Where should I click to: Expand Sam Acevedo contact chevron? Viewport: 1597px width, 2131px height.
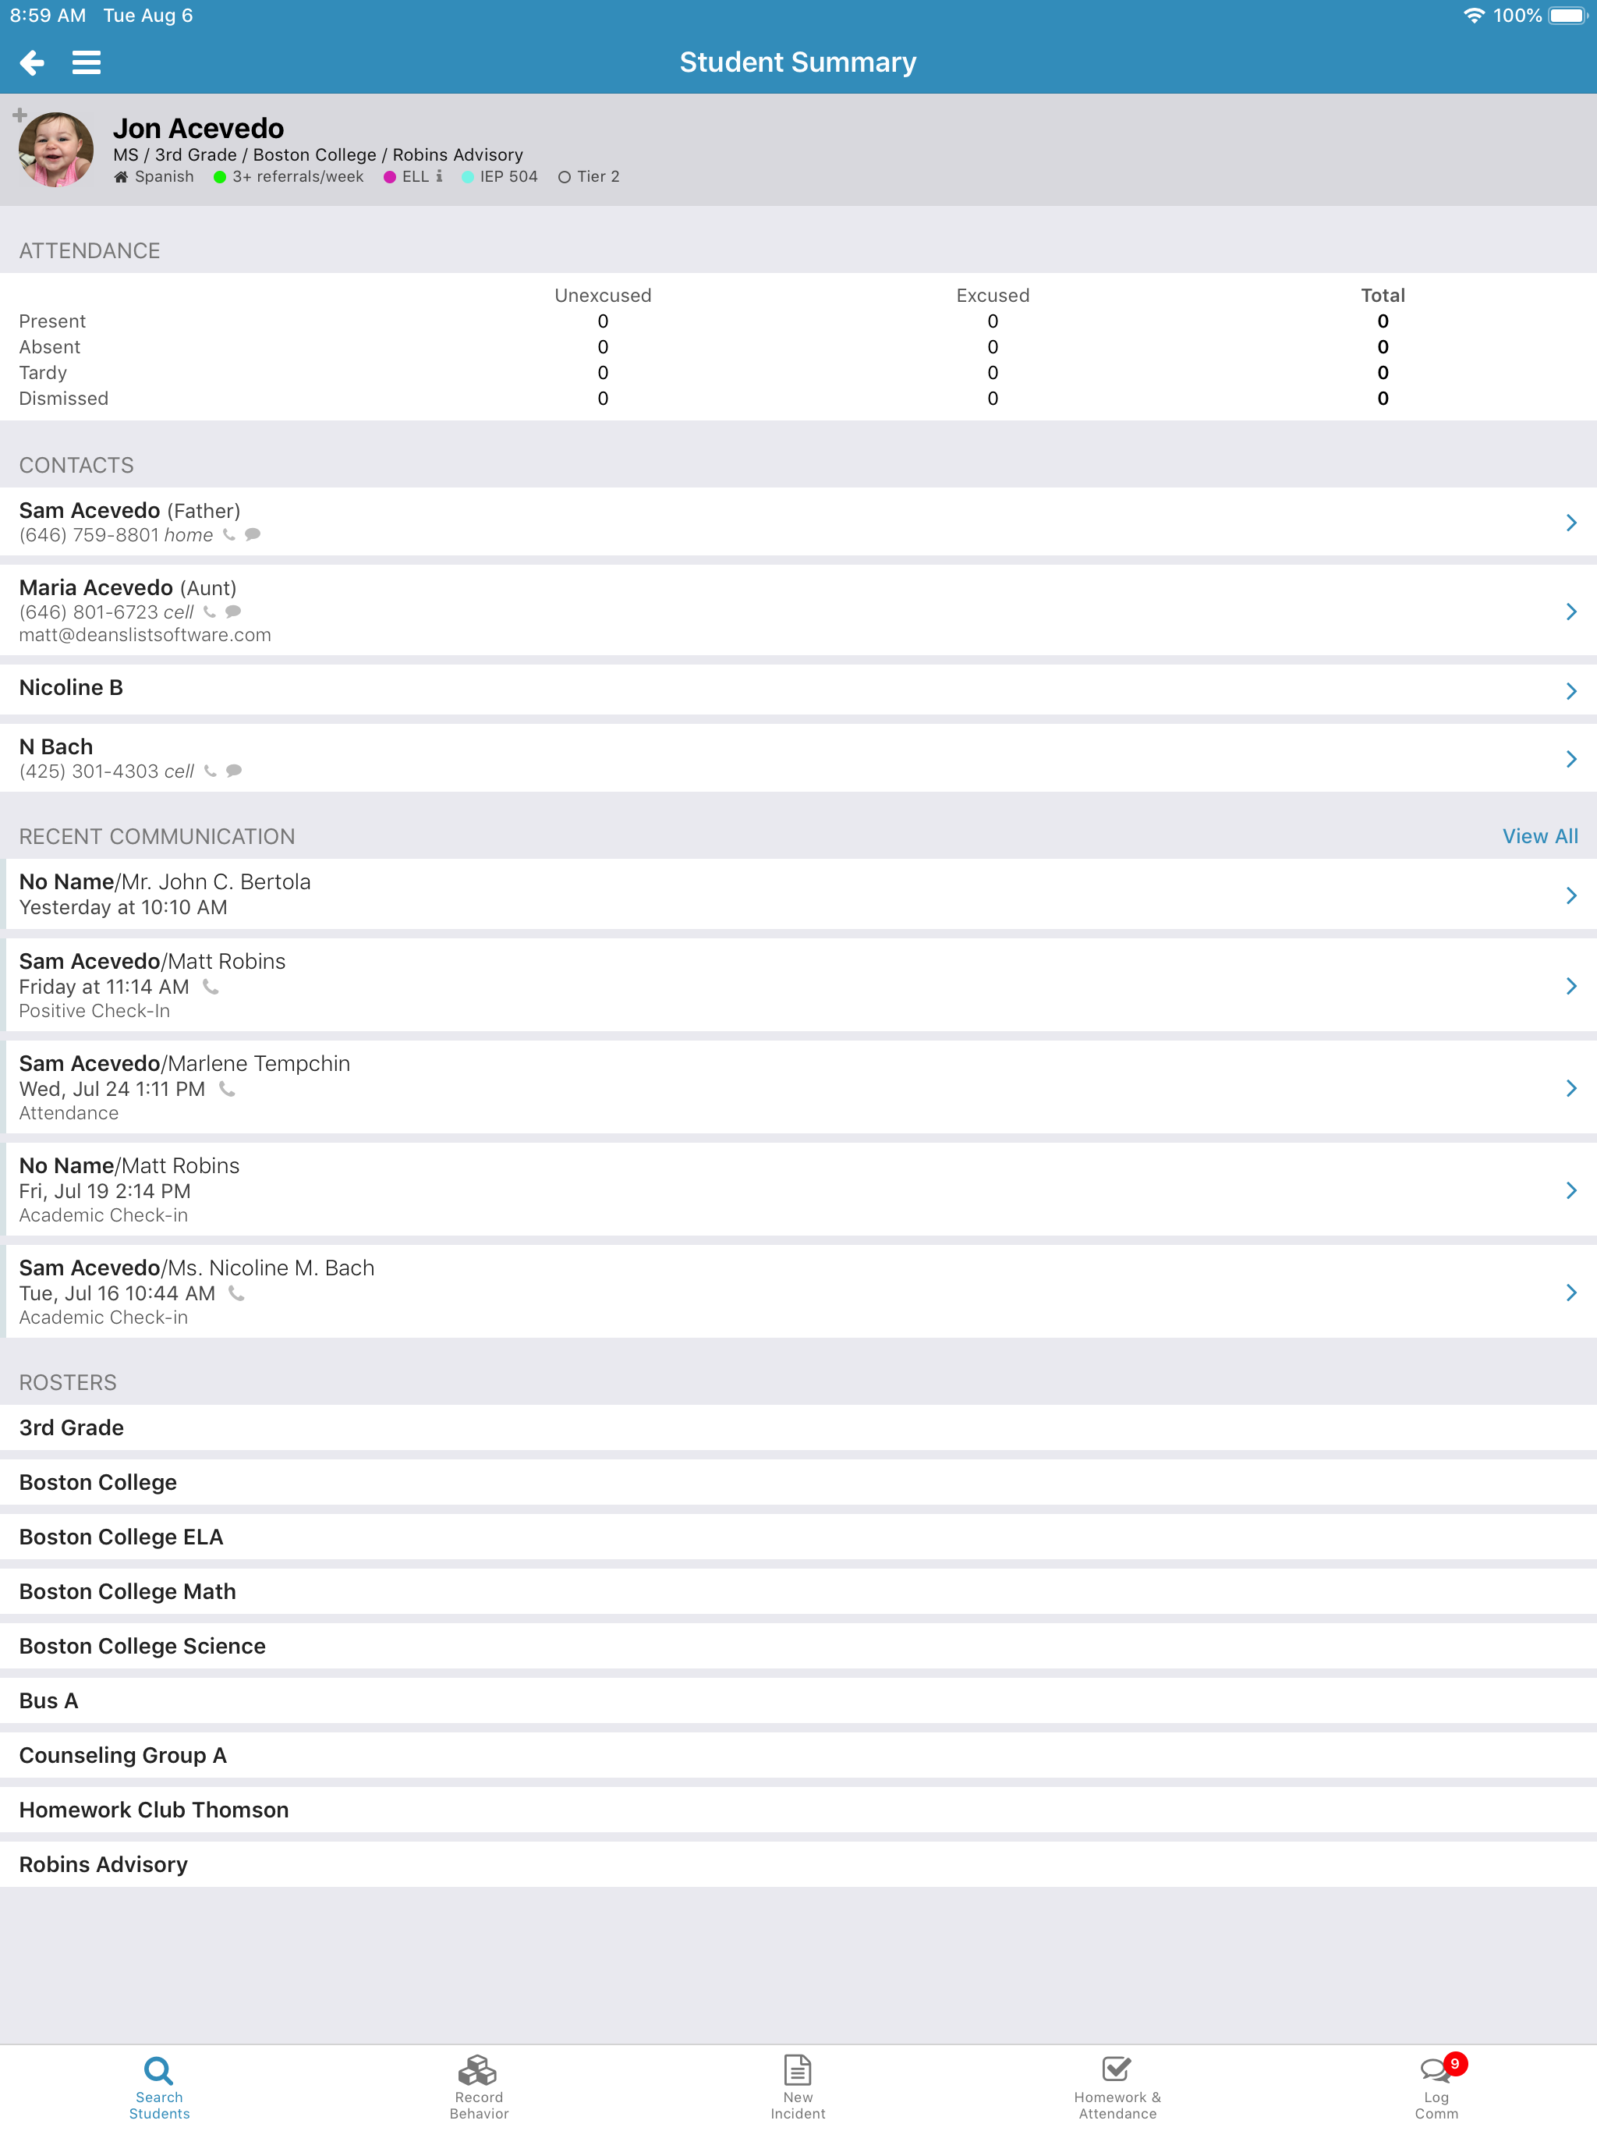tap(1571, 522)
